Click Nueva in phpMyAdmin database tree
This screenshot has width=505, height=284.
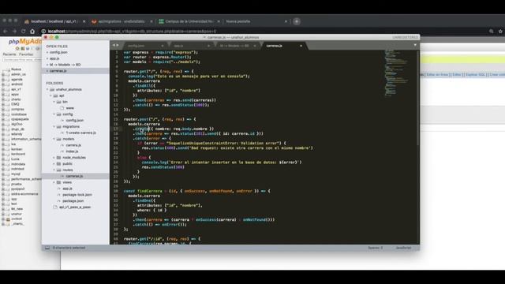point(16,69)
